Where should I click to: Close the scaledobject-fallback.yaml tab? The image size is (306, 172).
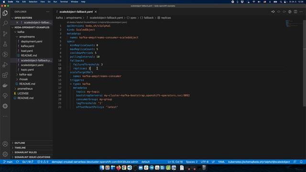pyautogui.click(x=96, y=12)
